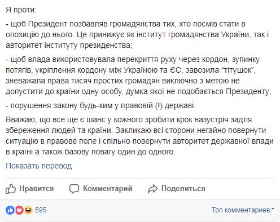Viewport: 280px width, 222px height.
Task: Click the Поделиться label to share
Action: pyautogui.click(x=183, y=189)
